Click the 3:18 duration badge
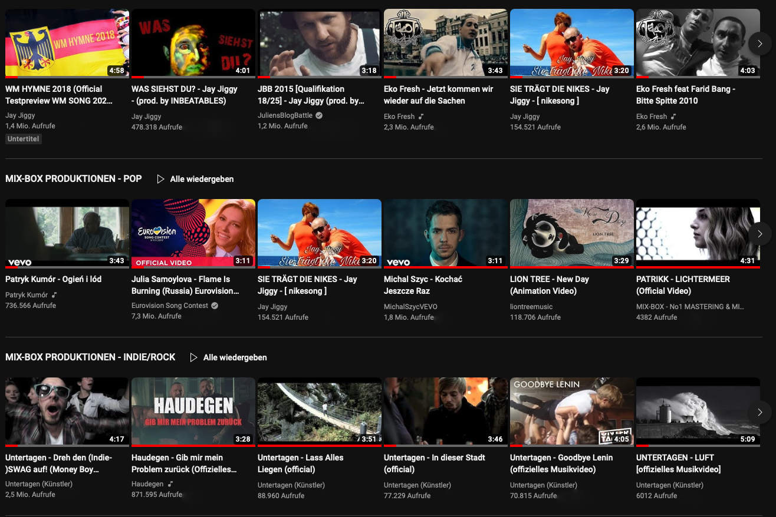This screenshot has height=517, width=776. tap(369, 71)
